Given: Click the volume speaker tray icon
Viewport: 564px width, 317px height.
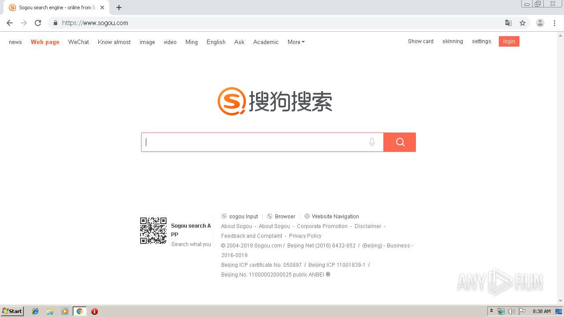Looking at the screenshot, I should (x=512, y=311).
